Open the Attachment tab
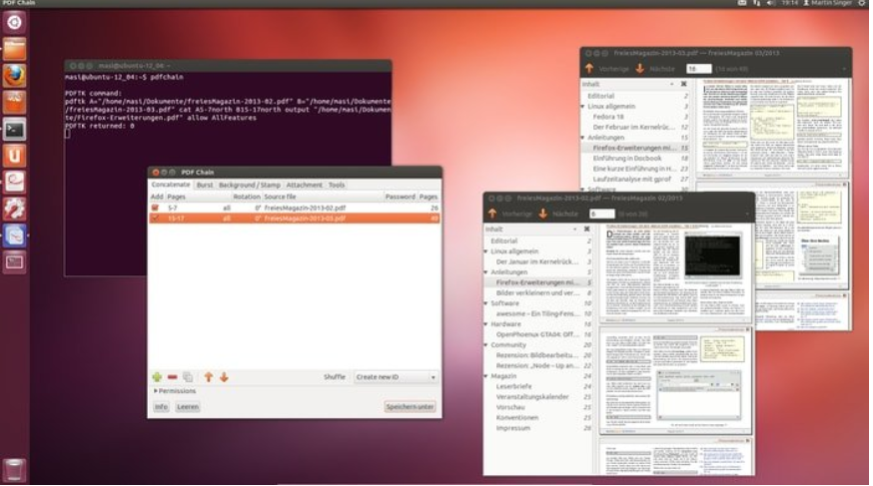The height and width of the screenshot is (486, 873). tap(304, 185)
